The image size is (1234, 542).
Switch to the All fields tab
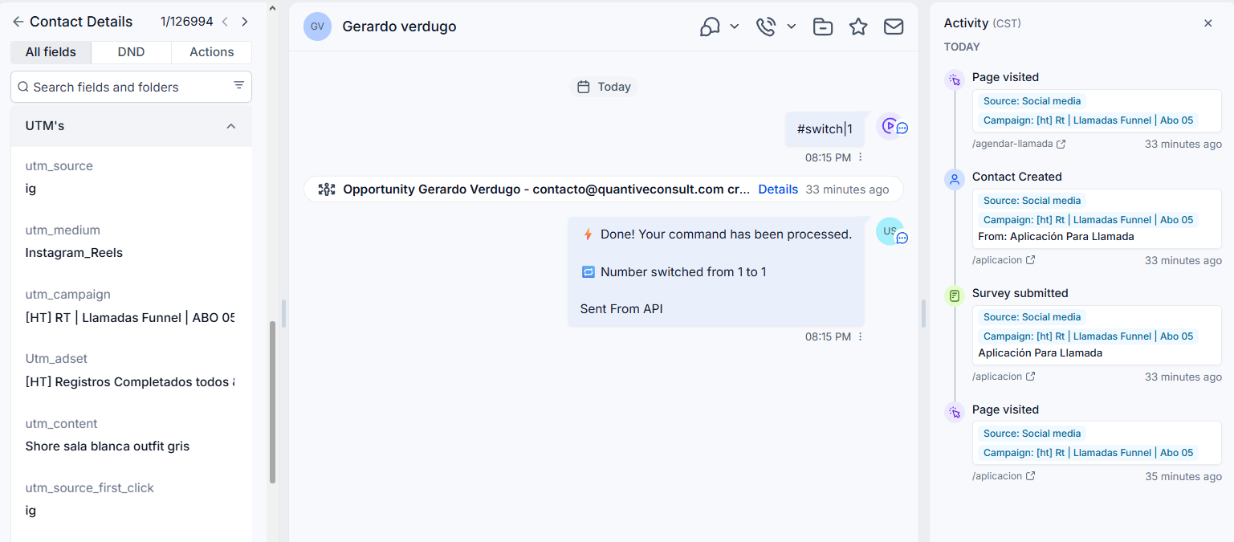click(51, 52)
